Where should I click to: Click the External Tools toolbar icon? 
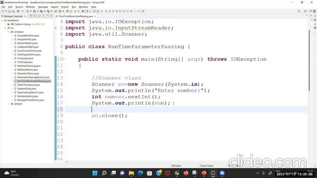48,11
